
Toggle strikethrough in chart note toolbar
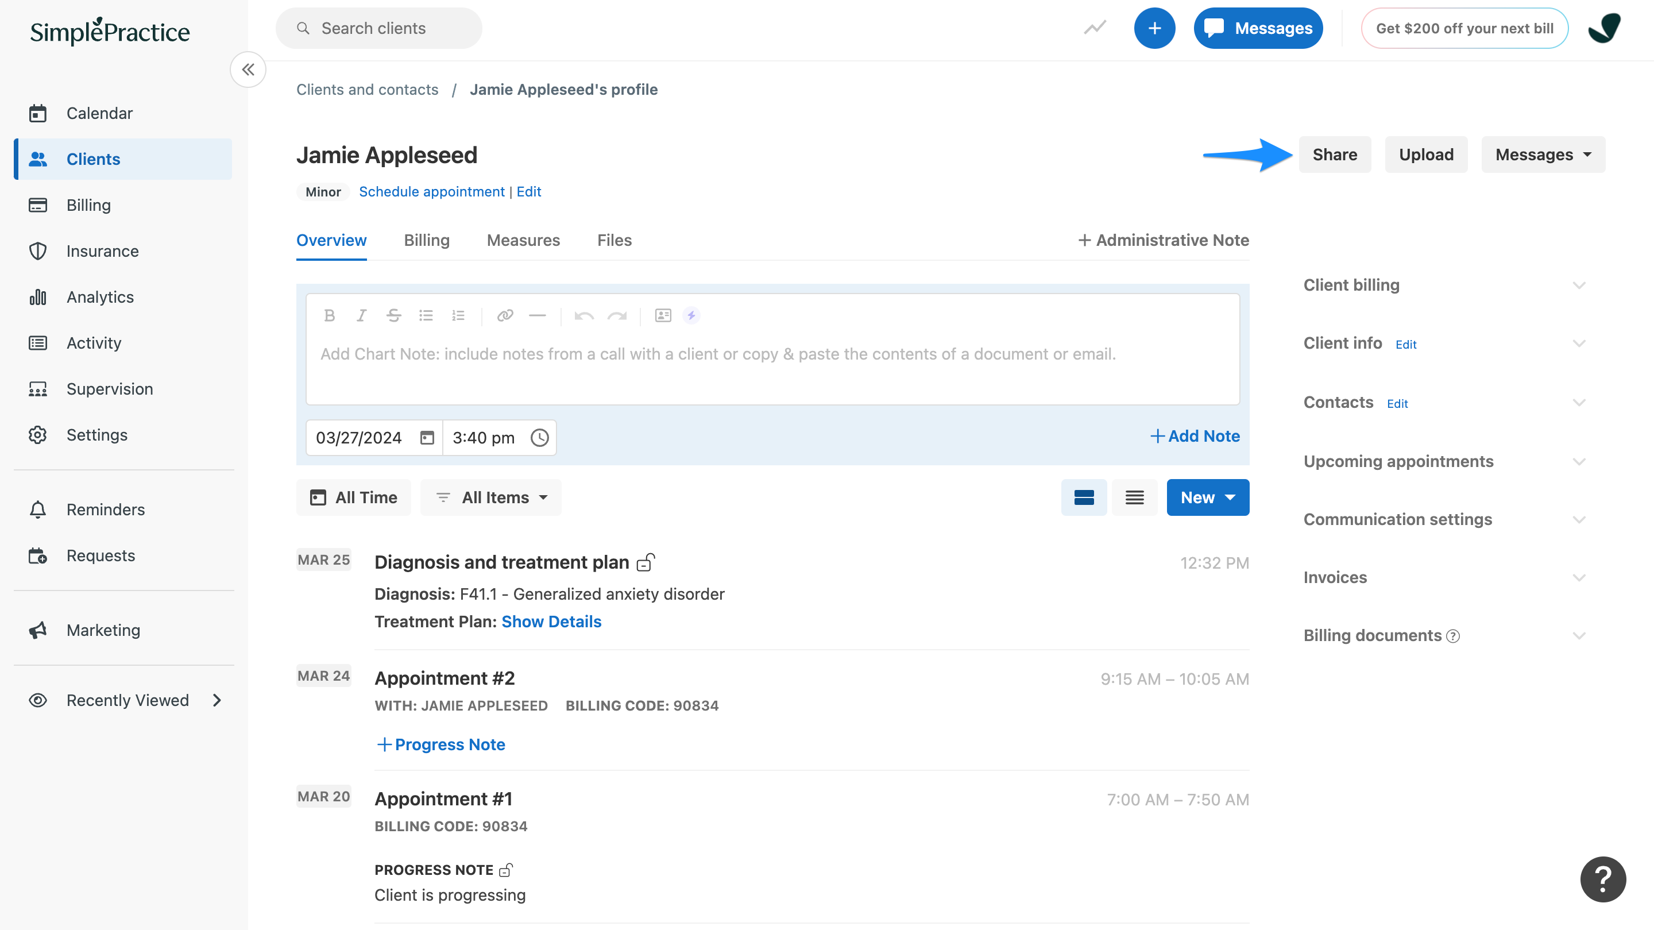[393, 315]
